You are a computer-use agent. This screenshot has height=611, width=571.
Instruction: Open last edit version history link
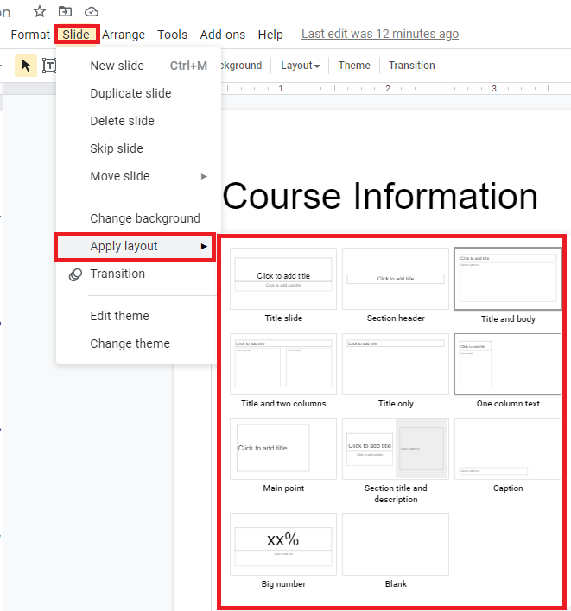(x=380, y=35)
